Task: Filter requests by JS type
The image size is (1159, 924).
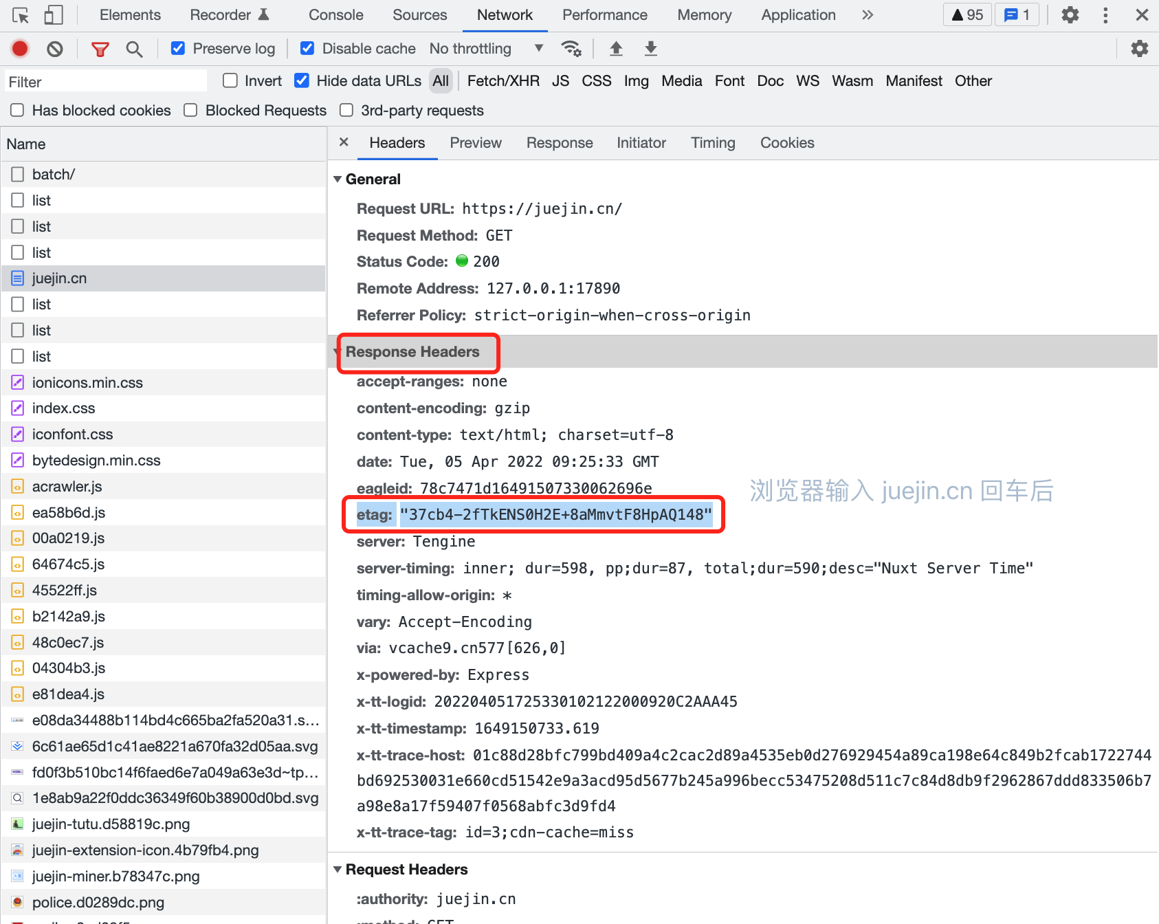Action: click(x=560, y=81)
